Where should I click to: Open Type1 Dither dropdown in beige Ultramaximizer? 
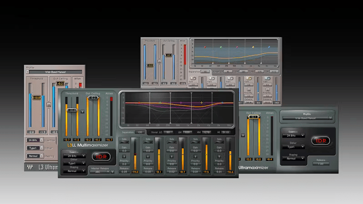(x=35, y=148)
